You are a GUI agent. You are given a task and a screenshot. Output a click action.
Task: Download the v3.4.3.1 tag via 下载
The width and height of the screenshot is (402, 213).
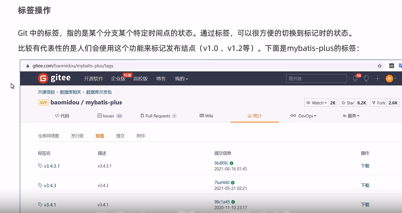[365, 166]
